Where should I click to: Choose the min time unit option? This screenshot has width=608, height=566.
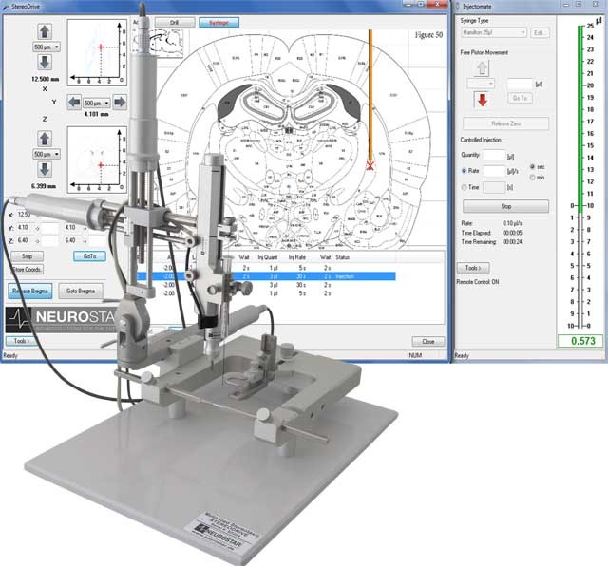533,178
